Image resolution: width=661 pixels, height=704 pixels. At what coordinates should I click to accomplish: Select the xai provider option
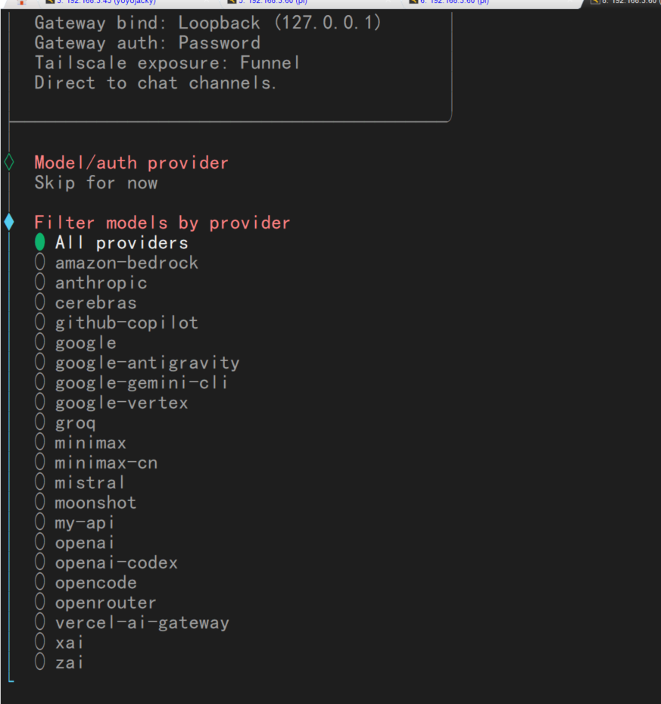click(59, 643)
